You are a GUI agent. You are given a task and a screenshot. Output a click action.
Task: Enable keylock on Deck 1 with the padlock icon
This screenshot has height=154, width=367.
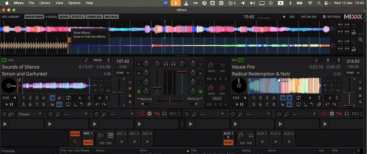point(108,90)
